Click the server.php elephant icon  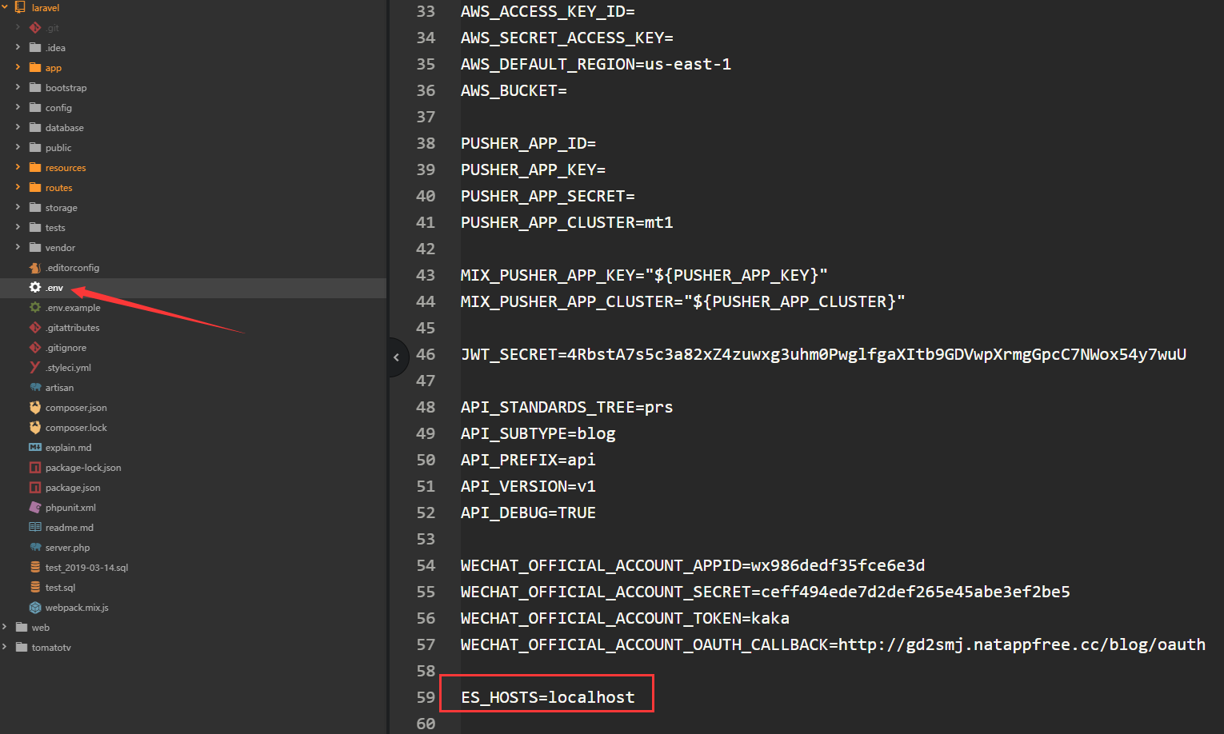pyautogui.click(x=35, y=548)
